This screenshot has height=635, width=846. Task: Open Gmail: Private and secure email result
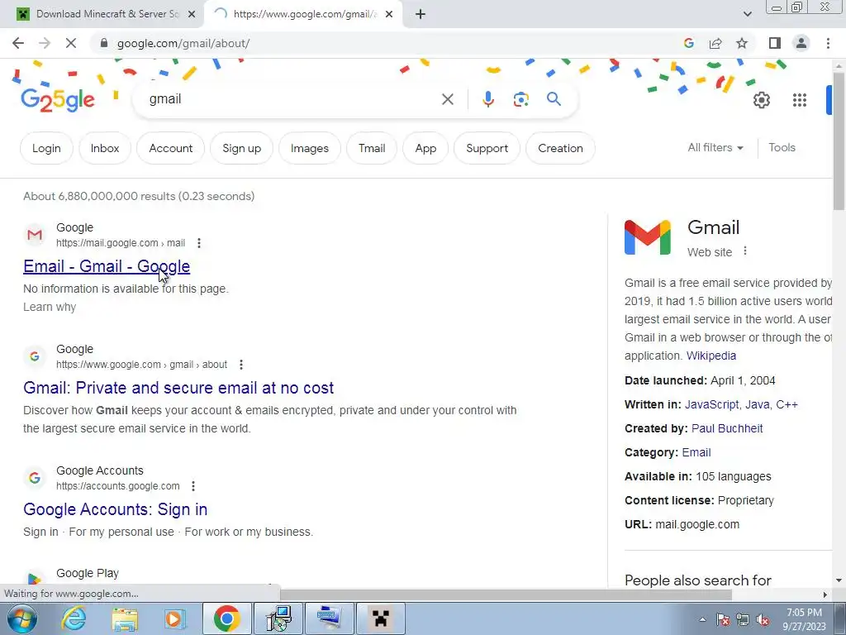coord(178,388)
